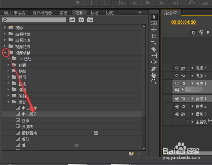The width and height of the screenshot is (212, 165).
Task: Collapse the 视频切换 folder
Action: coord(5,52)
